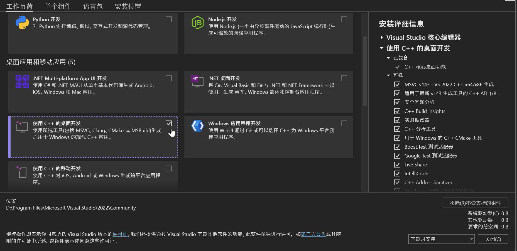Image resolution: width=517 pixels, height=251 pixels.
Task: Click the 使用 C++ 的移动开发 card title
Action: 57,168
